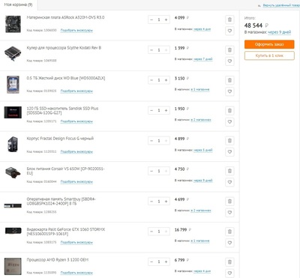Remove Smartbuy RAM with trash icon
This screenshot has width=300, height=278.
(229, 202)
